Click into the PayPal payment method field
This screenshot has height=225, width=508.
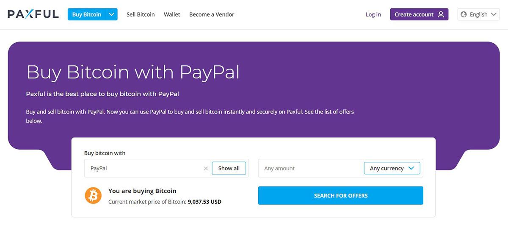coord(144,168)
